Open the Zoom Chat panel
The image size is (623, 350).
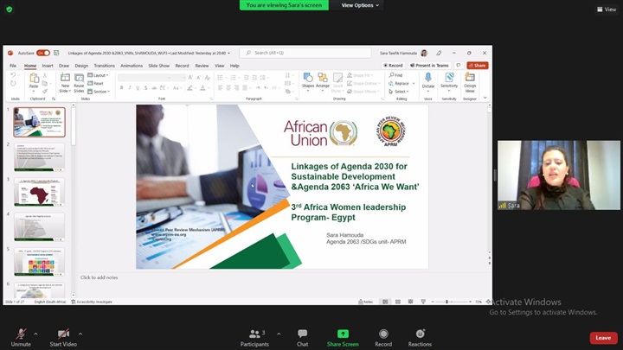302,334
